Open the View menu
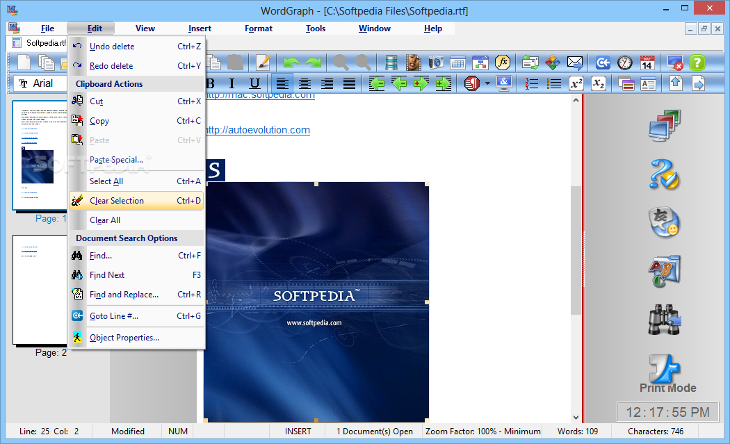The height and width of the screenshot is (444, 730). [145, 28]
